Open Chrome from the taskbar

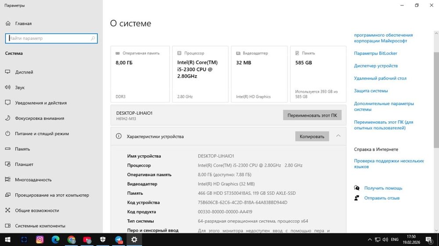click(x=72, y=239)
